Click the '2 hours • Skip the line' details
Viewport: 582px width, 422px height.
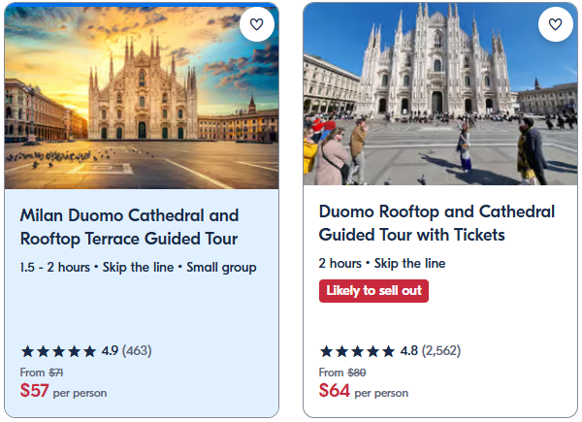(382, 263)
